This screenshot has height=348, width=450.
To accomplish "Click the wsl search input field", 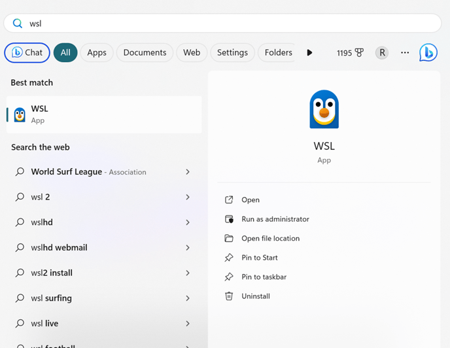I will pos(222,24).
